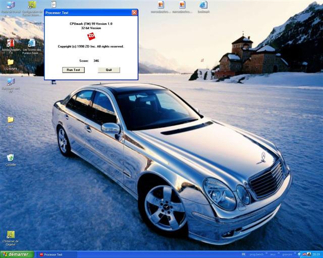Click the Quit button
Screen dimensions: 323x258
109,70
